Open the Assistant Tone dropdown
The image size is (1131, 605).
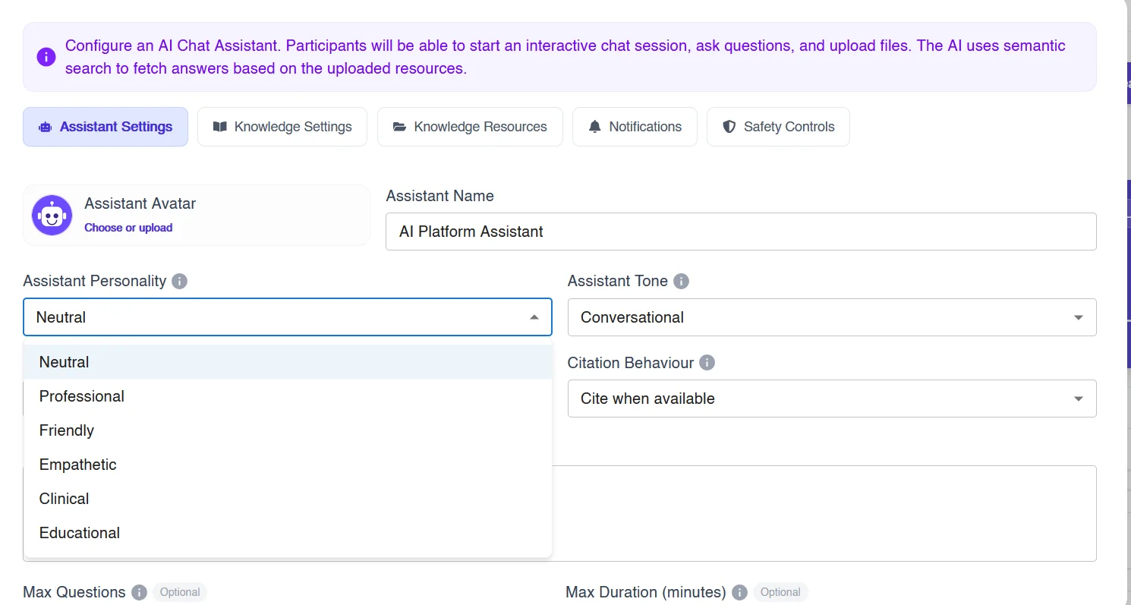(832, 317)
